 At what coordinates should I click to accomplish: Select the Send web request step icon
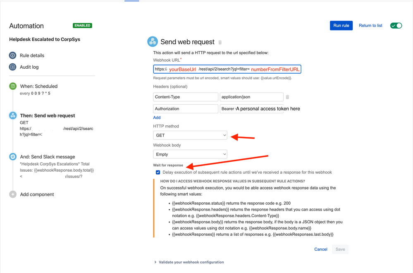click(x=13, y=115)
